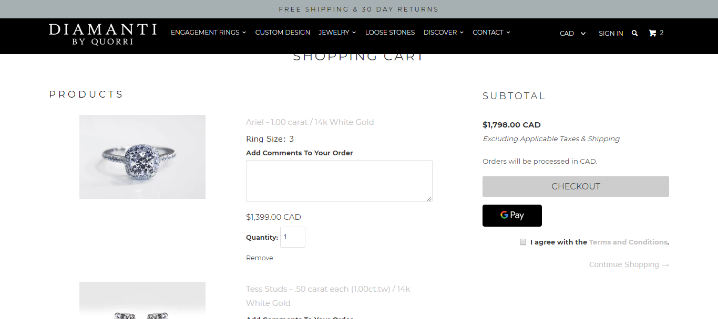Viewport: 718px width, 319px height.
Task: Open the Ariel 1.00 carat product link
Action: tap(310, 122)
